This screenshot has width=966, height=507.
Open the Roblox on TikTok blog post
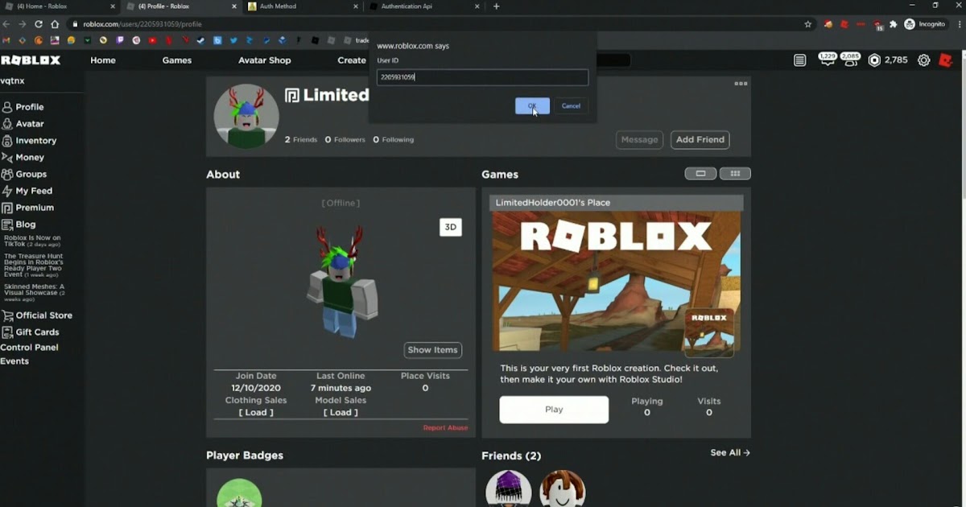click(x=32, y=241)
